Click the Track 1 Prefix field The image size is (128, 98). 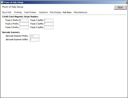pos(24,20)
